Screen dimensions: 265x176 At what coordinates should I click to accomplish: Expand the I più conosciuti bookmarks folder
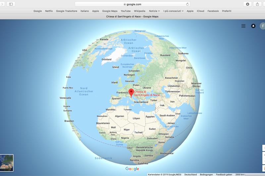click(x=173, y=11)
